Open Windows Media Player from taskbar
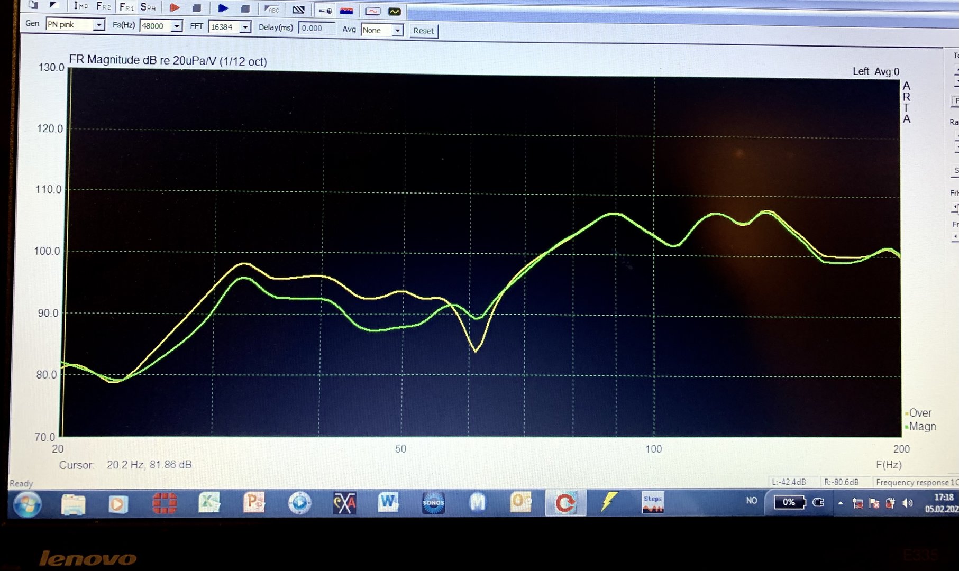This screenshot has height=571, width=959. pos(117,504)
